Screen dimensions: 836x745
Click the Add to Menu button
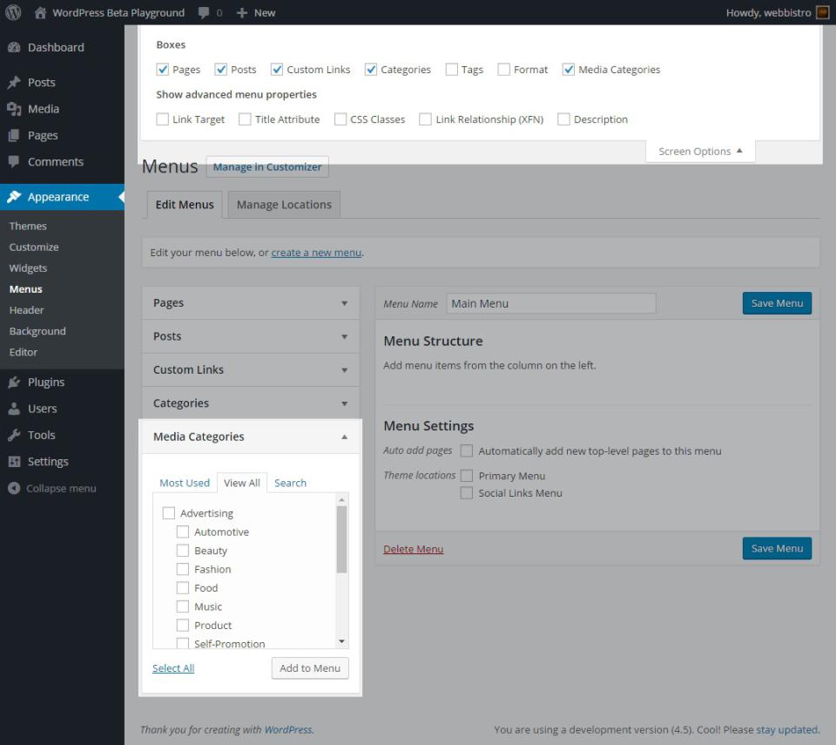310,668
